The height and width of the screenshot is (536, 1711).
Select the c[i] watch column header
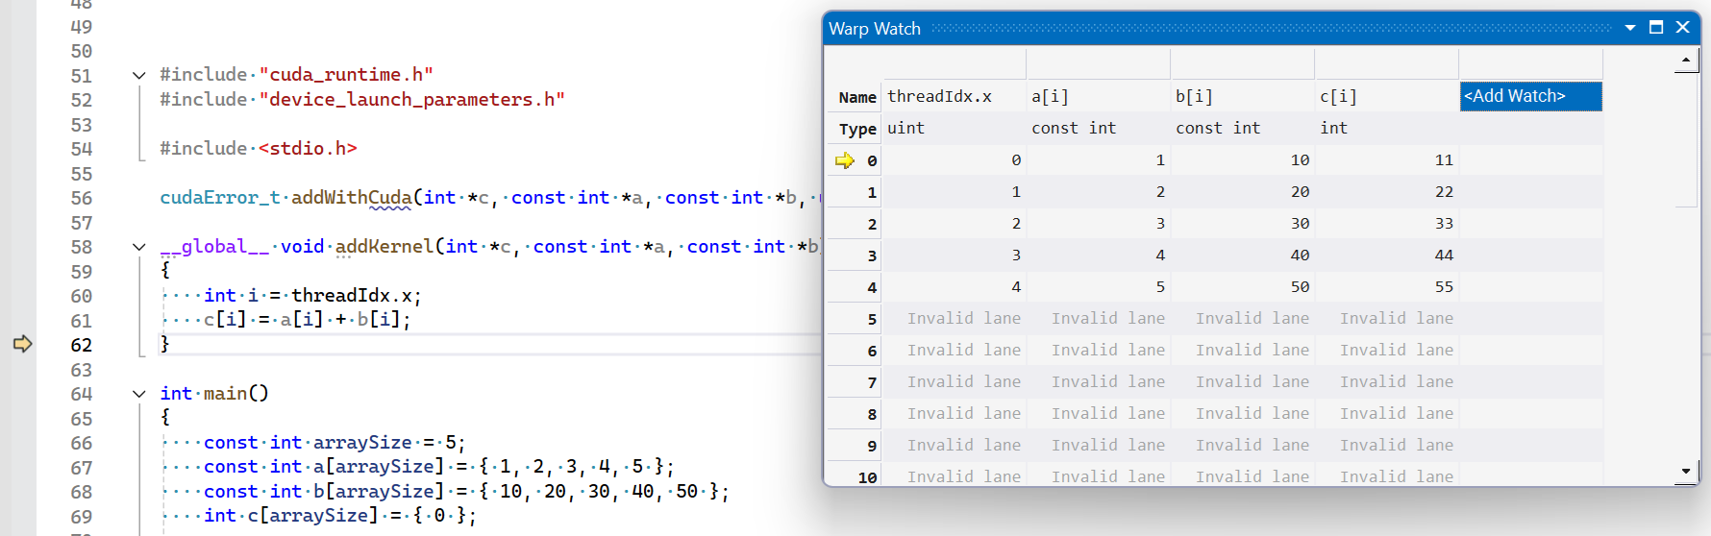point(1386,96)
